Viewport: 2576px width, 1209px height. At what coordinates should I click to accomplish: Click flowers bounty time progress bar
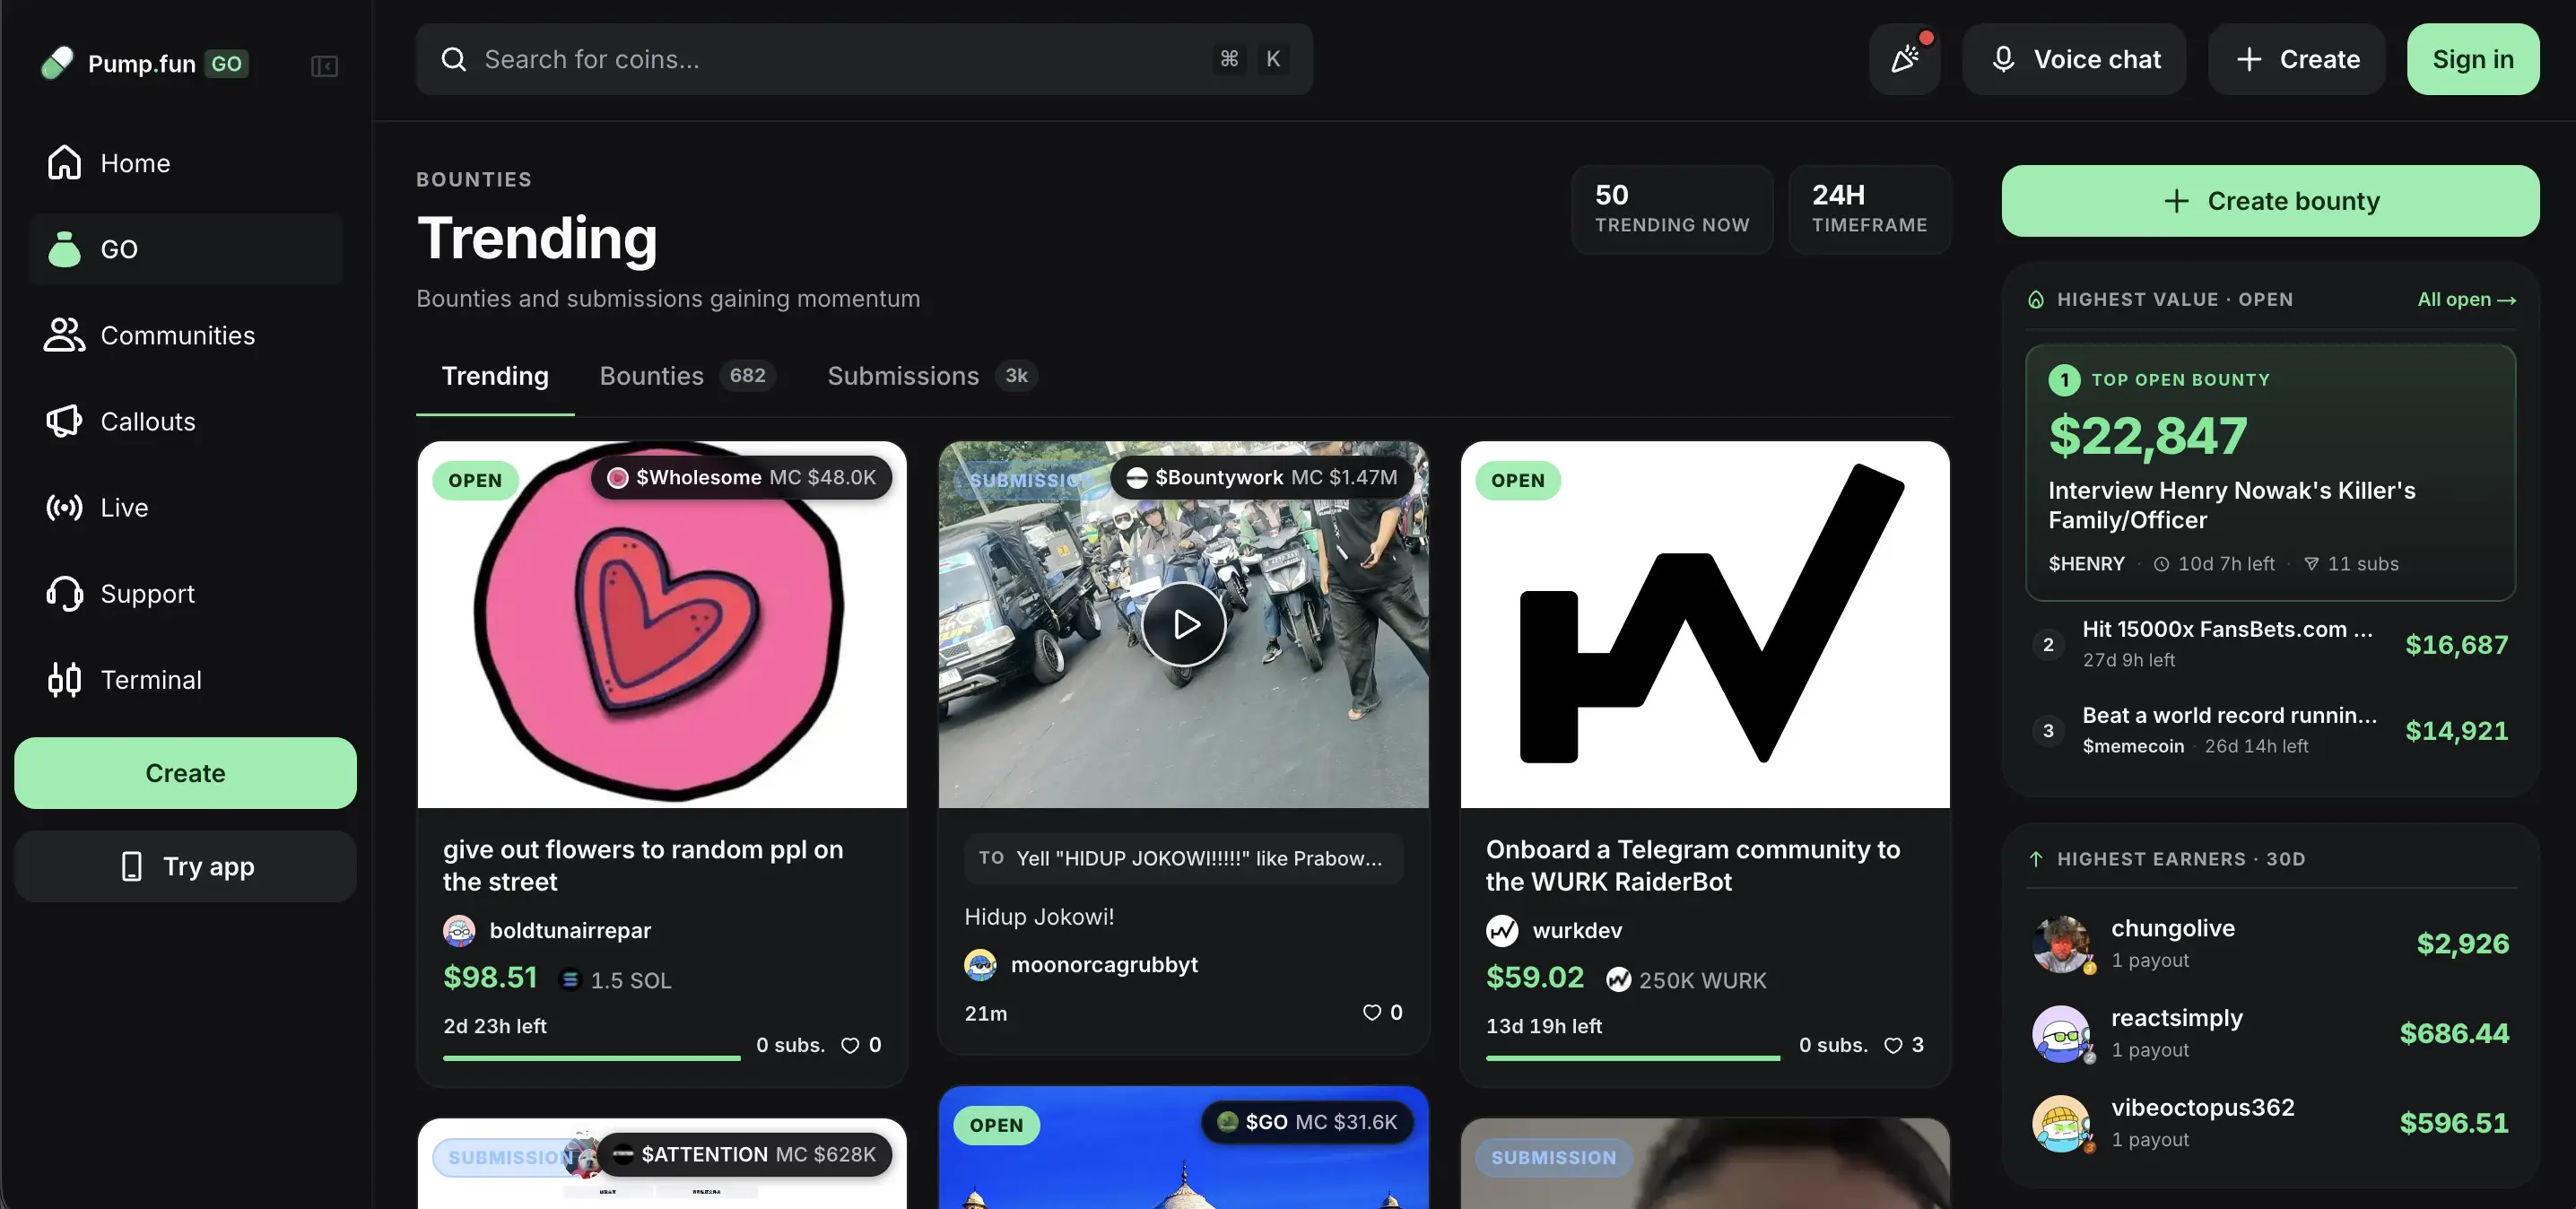click(x=591, y=1057)
